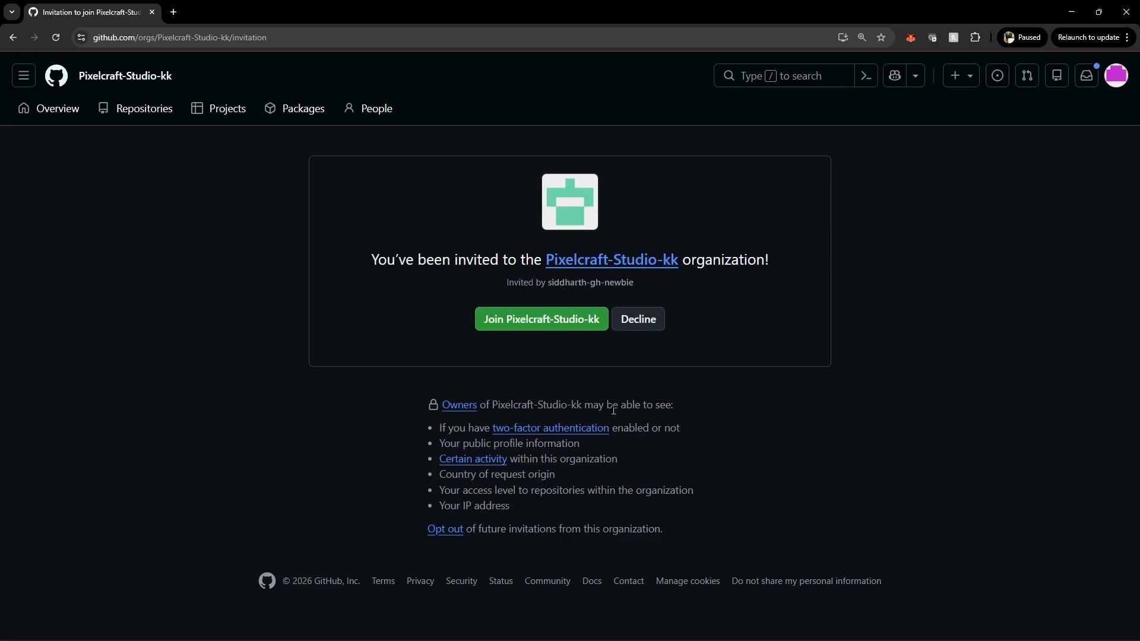
Task: Bookmark this page with star icon
Action: click(881, 37)
